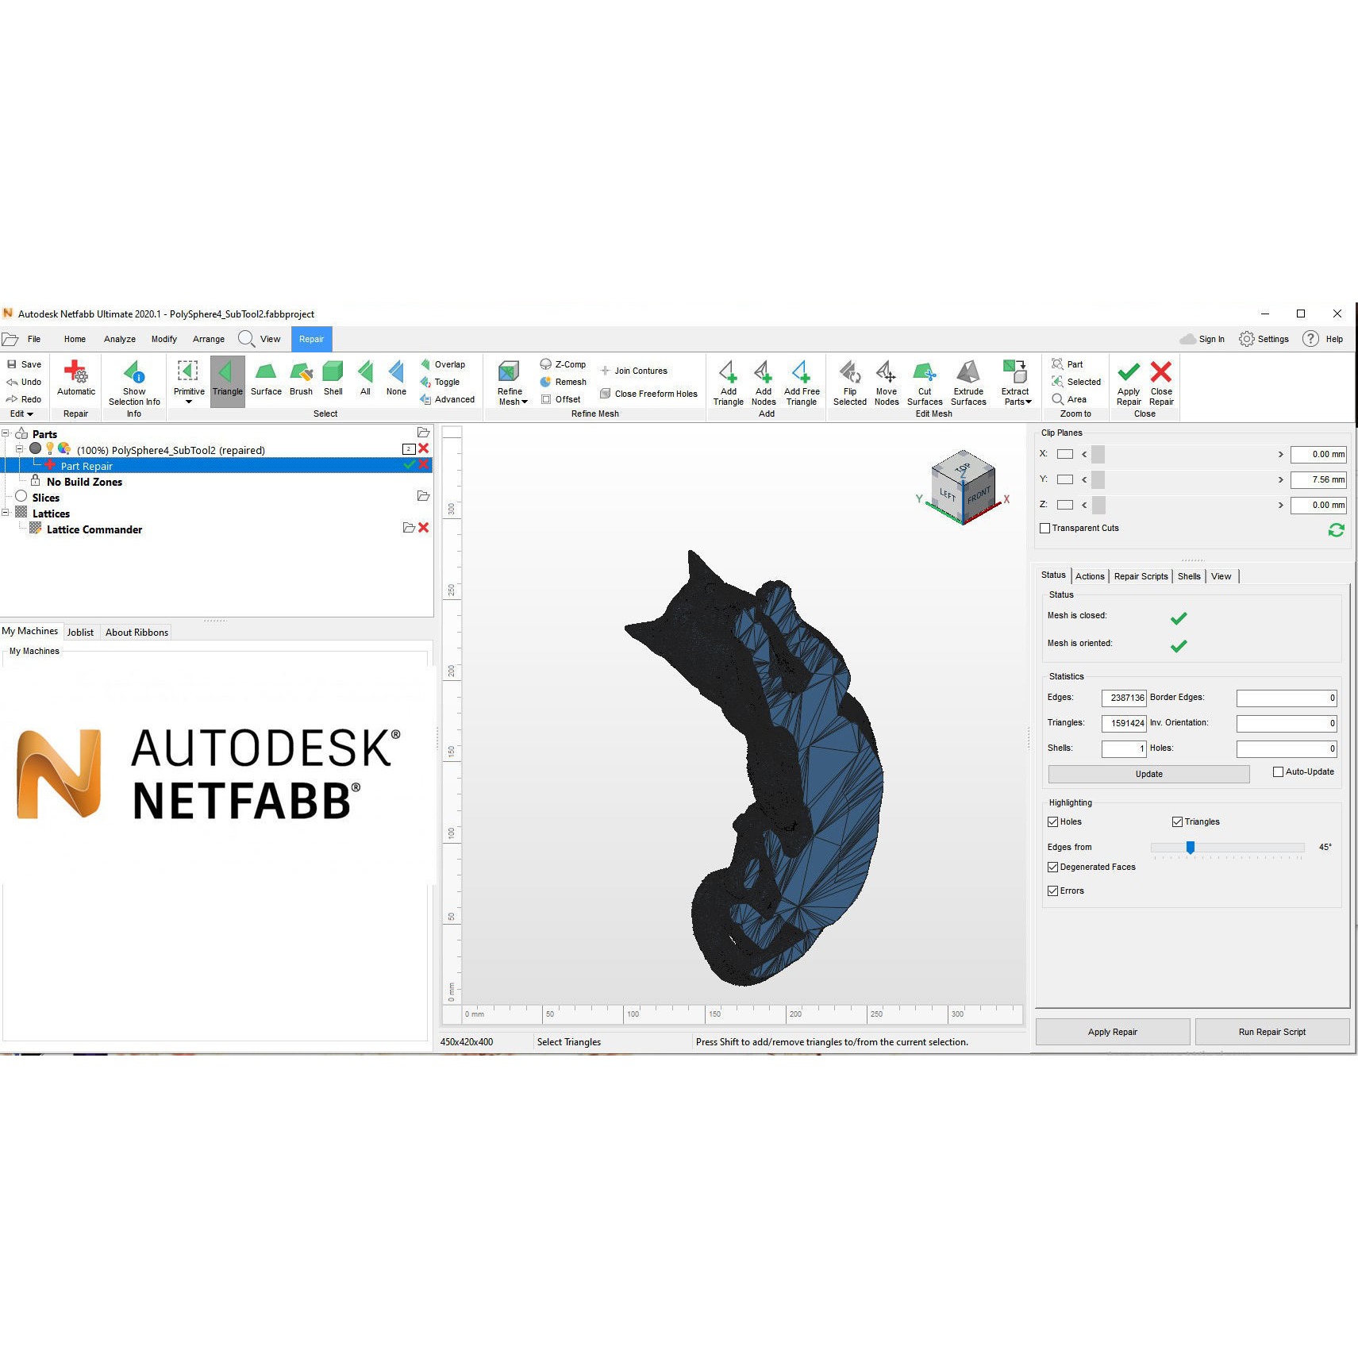Click the Overlap selection option

tap(443, 364)
